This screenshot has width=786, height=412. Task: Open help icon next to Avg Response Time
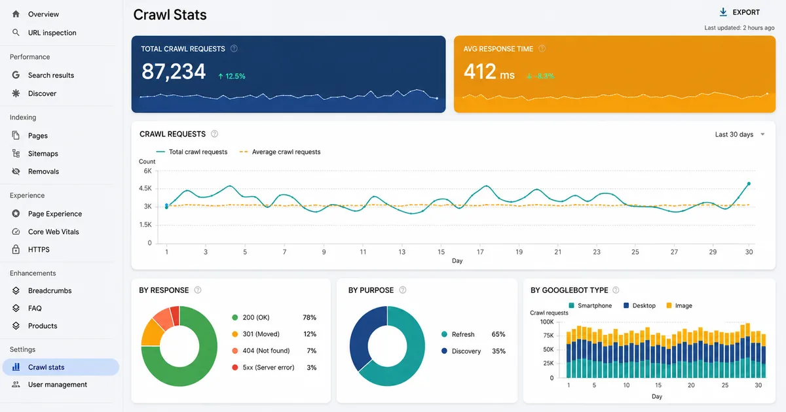[542, 48]
